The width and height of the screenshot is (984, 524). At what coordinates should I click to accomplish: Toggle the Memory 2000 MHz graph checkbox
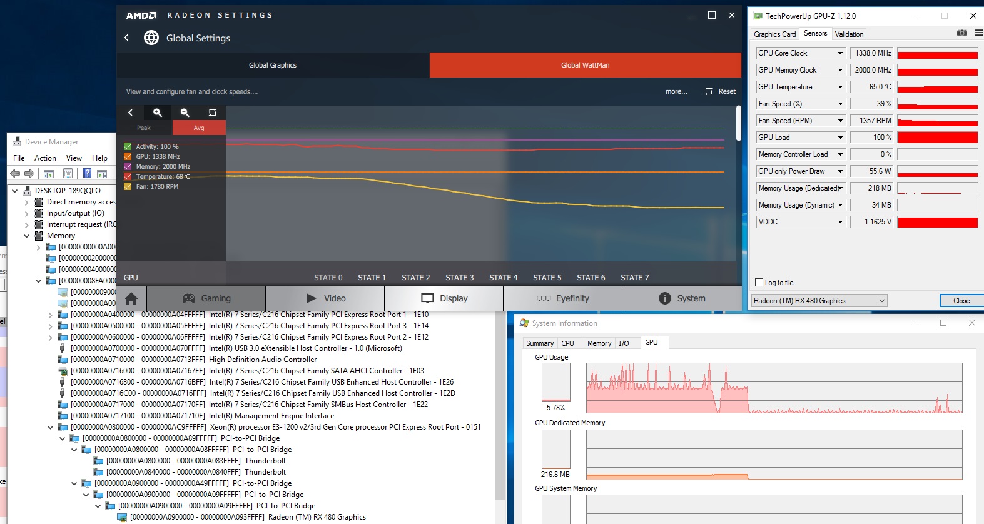(x=128, y=166)
